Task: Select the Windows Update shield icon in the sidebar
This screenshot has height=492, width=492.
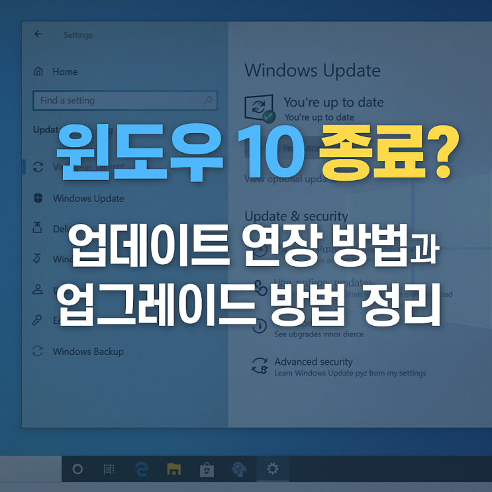Action: click(x=38, y=198)
